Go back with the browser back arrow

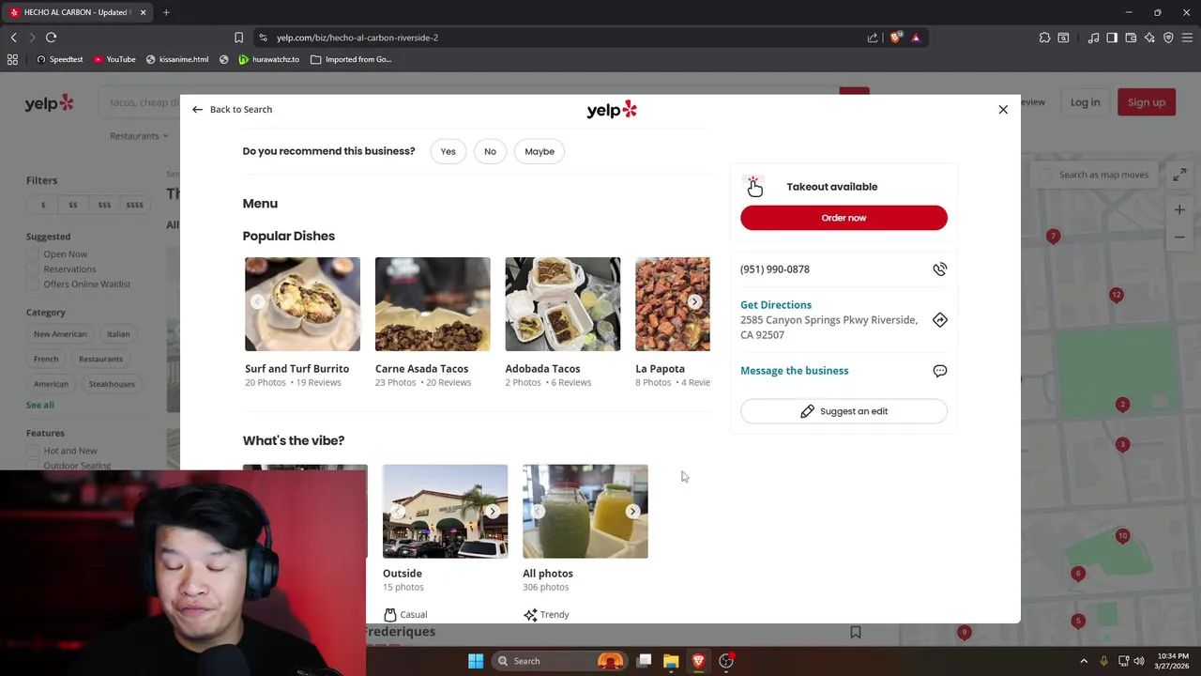(x=13, y=38)
